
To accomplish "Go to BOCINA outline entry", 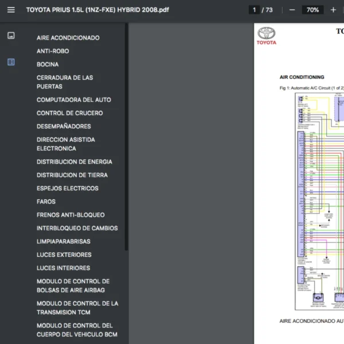I will point(48,64).
